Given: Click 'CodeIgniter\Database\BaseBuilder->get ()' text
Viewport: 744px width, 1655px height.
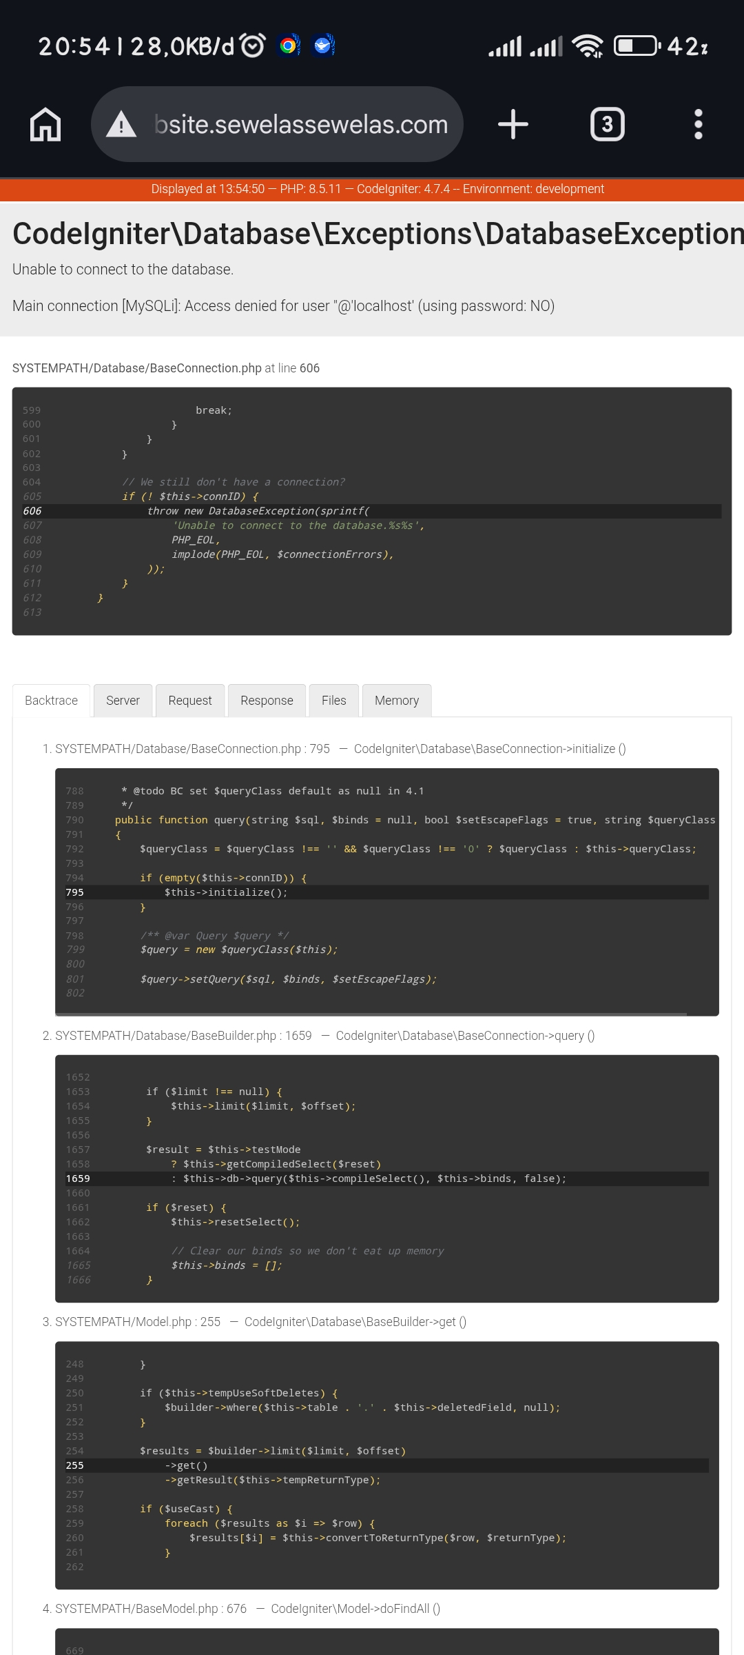Looking at the screenshot, I should (x=355, y=1322).
